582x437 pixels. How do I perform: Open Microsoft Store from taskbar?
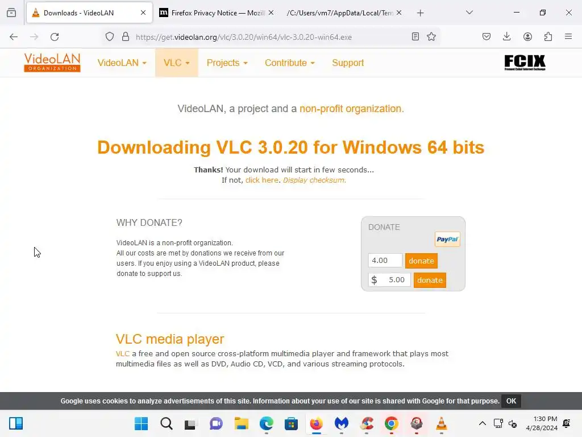pos(292,423)
